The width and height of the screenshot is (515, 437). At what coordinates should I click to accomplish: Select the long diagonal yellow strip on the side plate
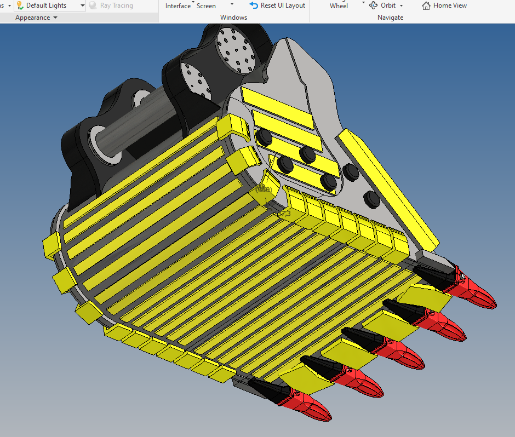pyautogui.click(x=388, y=187)
